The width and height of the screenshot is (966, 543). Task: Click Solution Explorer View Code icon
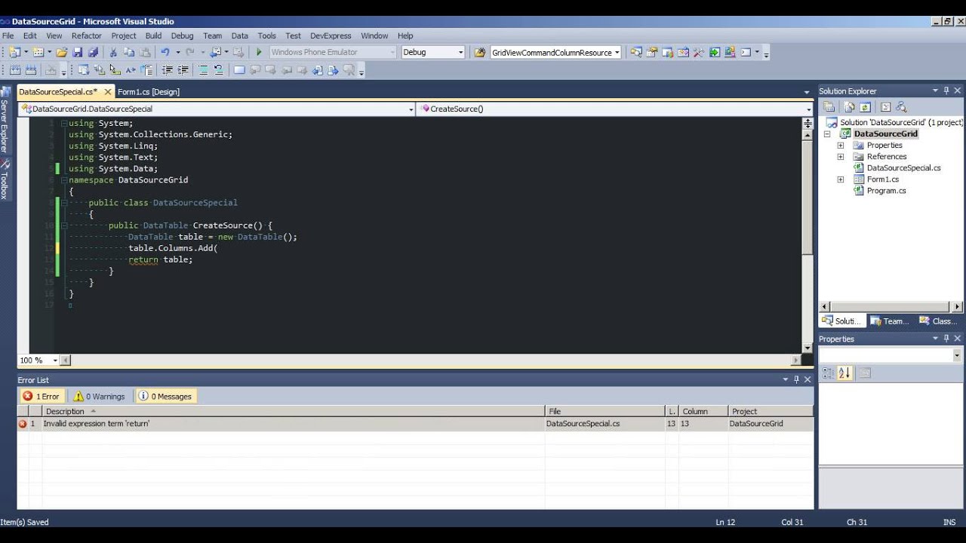pyautogui.click(x=885, y=107)
